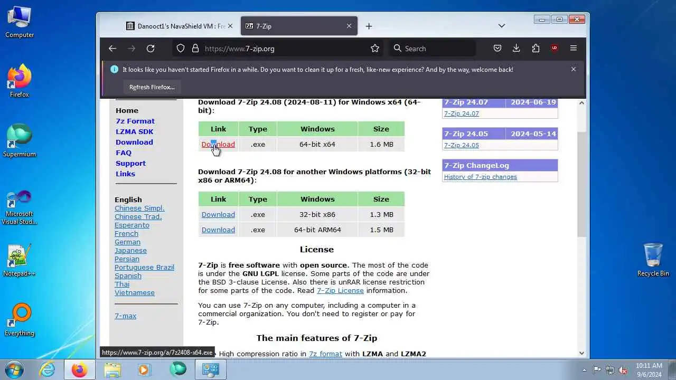View site security via the padlock icon
Screen dimensions: 676x380
point(195,49)
